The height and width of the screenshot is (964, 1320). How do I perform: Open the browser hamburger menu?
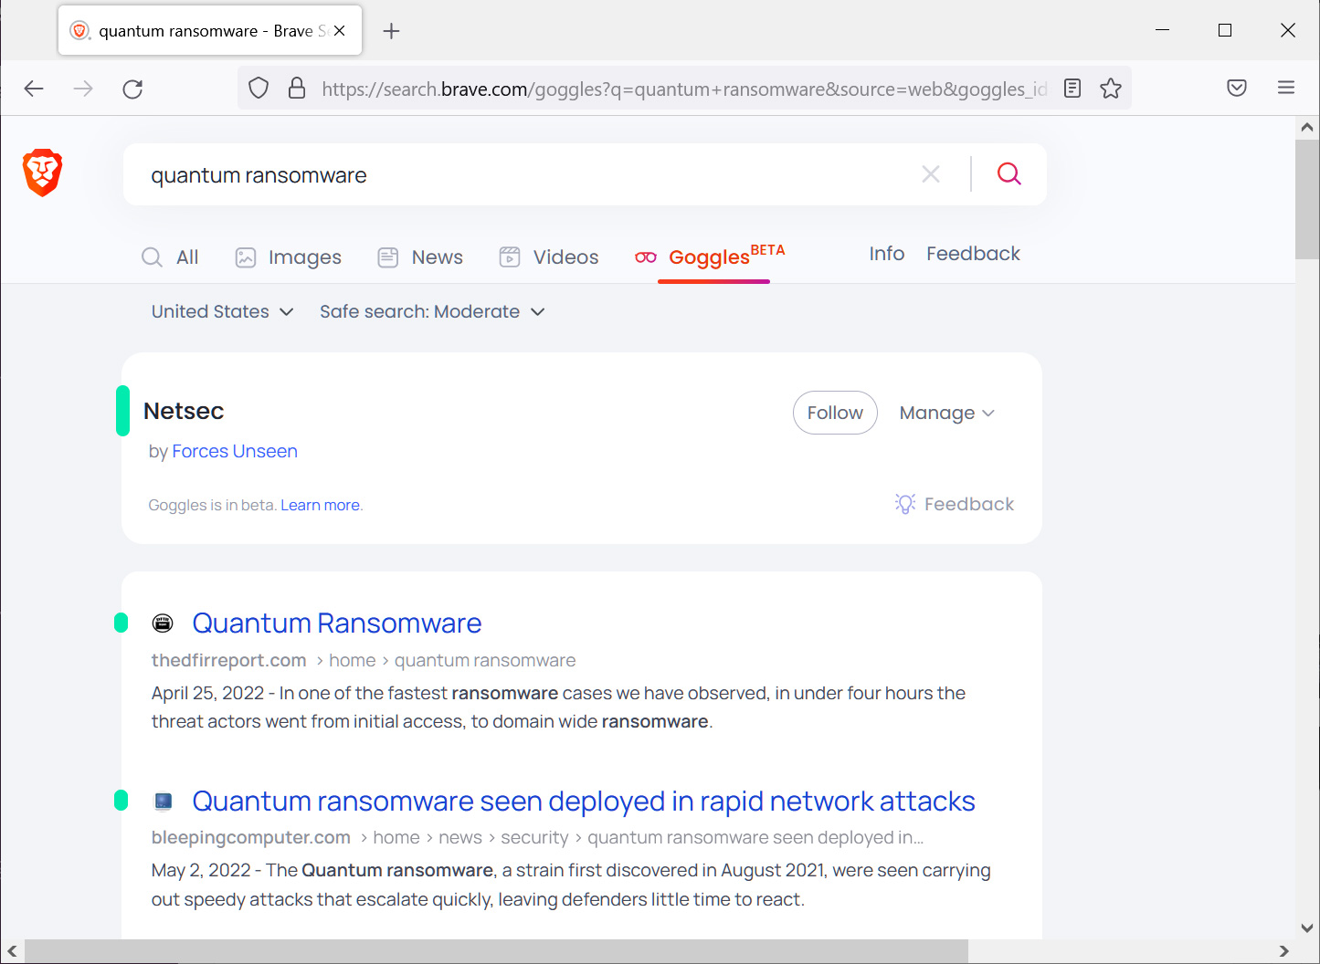(x=1286, y=88)
